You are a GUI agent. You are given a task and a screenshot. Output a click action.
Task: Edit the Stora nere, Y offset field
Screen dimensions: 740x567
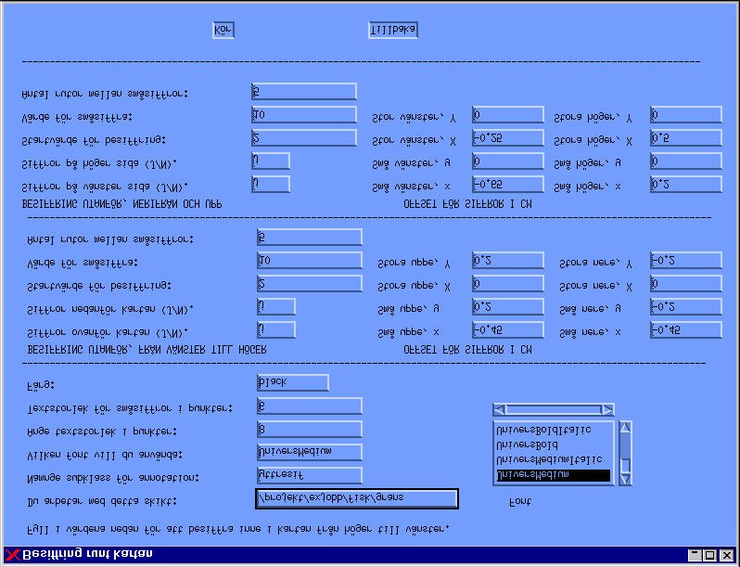pos(685,261)
